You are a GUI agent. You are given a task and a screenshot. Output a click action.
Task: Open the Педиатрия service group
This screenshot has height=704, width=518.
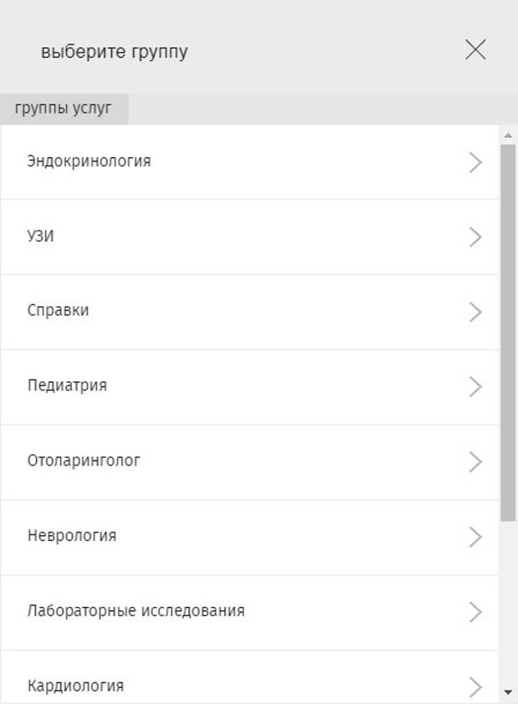[67, 386]
